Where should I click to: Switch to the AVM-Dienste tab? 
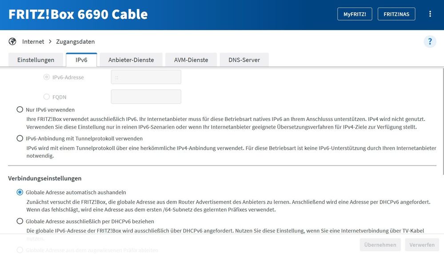[191, 60]
